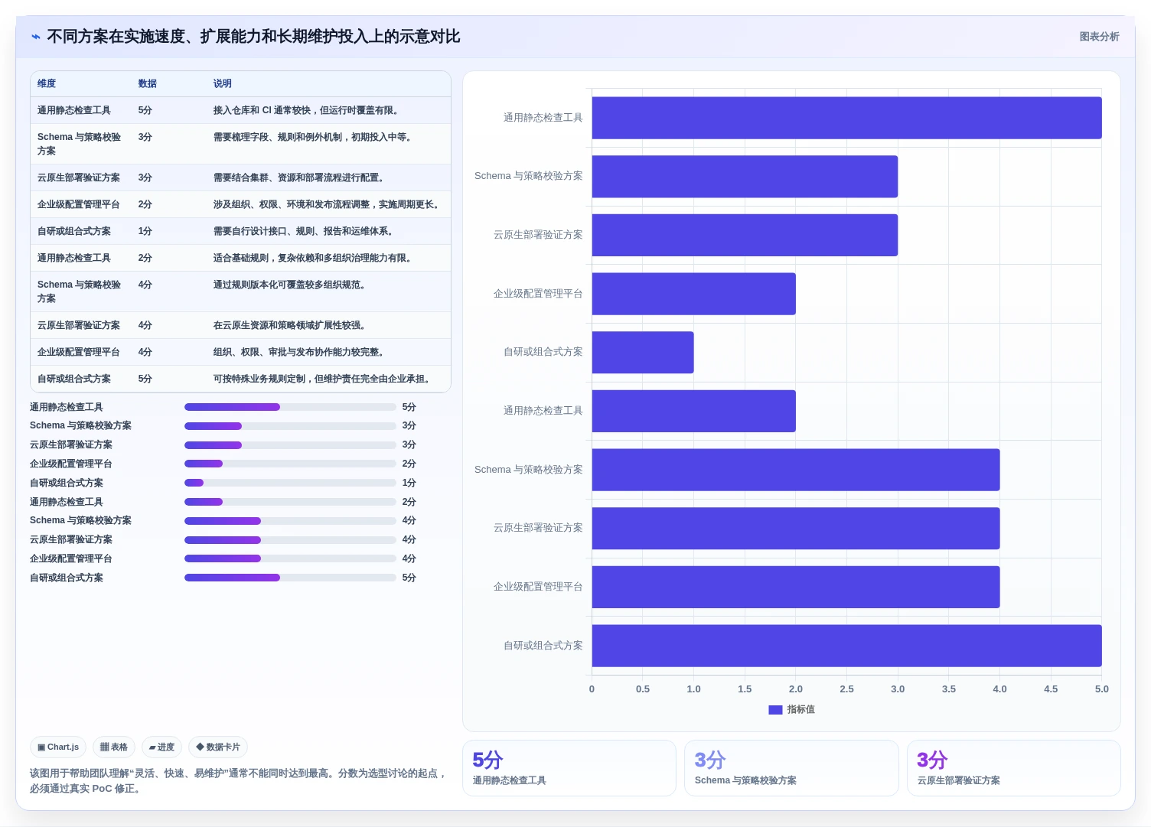This screenshot has height=827, width=1151.
Task: Click the progress bar for 云原生部署验证方案 at 4分
Action: point(290,540)
